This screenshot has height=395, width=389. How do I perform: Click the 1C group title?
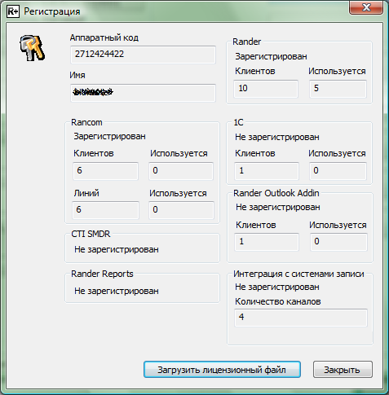coord(238,122)
